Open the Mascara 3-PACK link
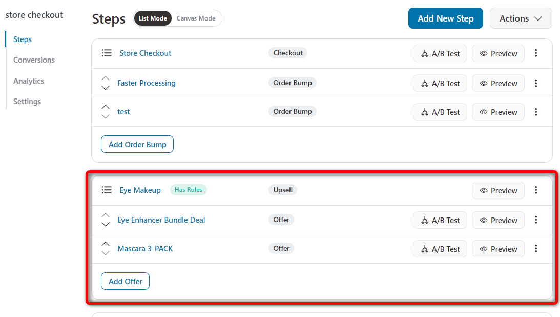The image size is (560, 317). tap(145, 249)
